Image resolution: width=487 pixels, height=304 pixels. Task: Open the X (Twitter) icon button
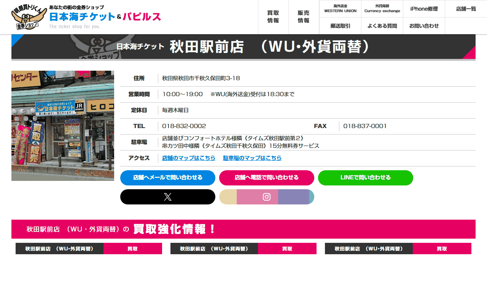click(x=168, y=197)
